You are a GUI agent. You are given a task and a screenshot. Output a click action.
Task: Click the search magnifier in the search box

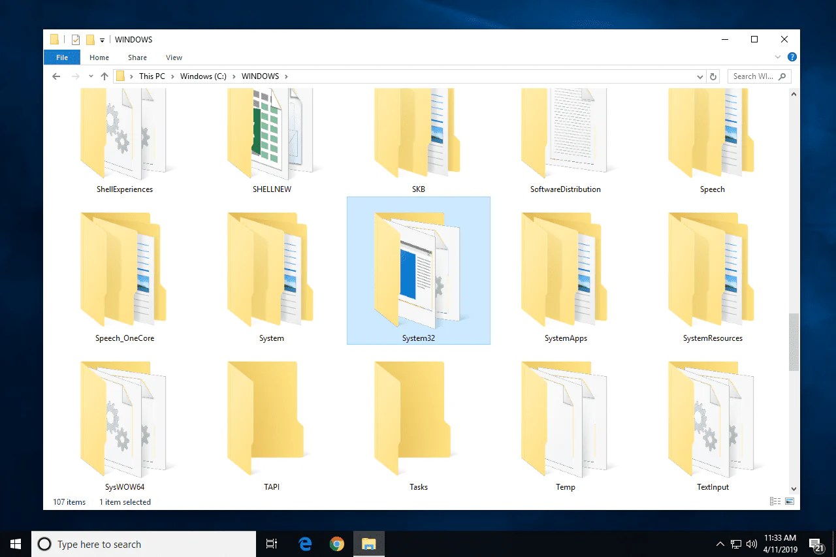coord(781,76)
